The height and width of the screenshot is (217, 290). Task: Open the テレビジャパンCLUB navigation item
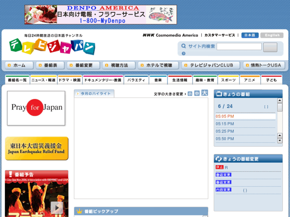tap(211, 65)
